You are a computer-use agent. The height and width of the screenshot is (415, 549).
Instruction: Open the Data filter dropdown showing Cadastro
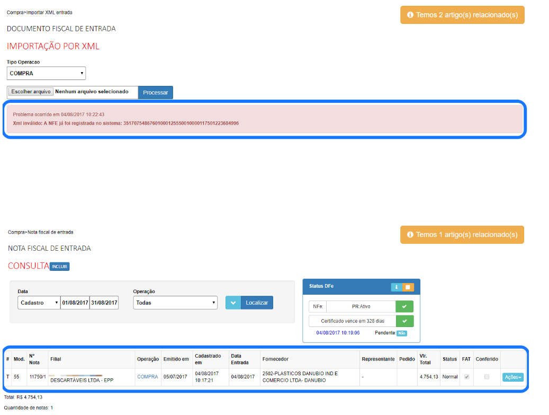(x=39, y=303)
